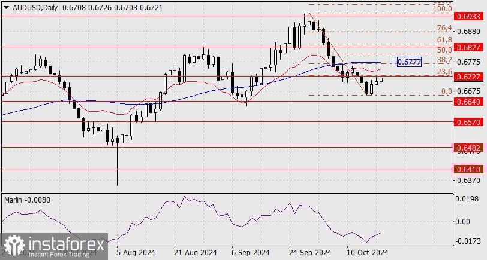Click the long-wick 5 Aug 2024 low candlestick
The height and width of the screenshot is (260, 487).
coord(117,161)
